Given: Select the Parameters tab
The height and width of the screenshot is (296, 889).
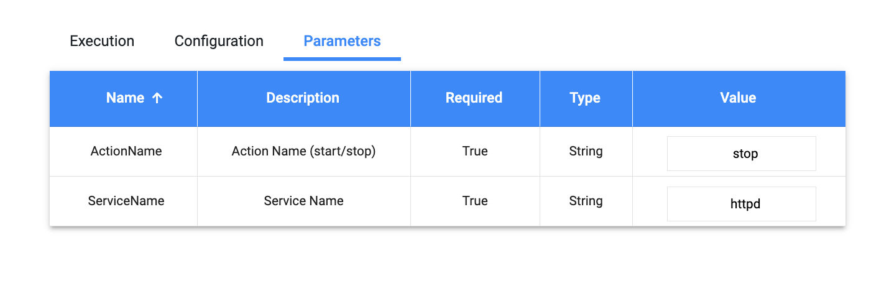Looking at the screenshot, I should (x=342, y=42).
